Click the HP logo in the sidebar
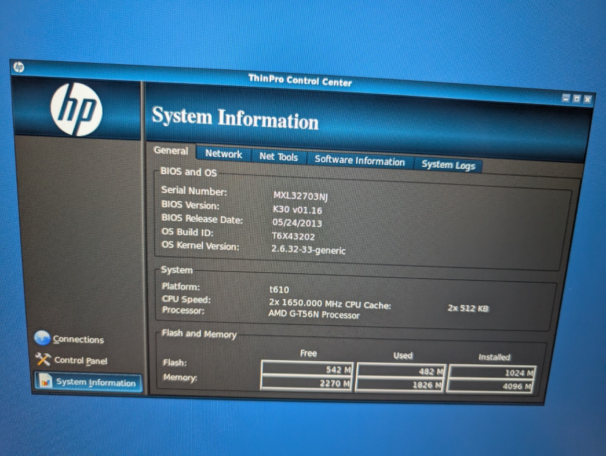606x456 pixels. [x=77, y=109]
